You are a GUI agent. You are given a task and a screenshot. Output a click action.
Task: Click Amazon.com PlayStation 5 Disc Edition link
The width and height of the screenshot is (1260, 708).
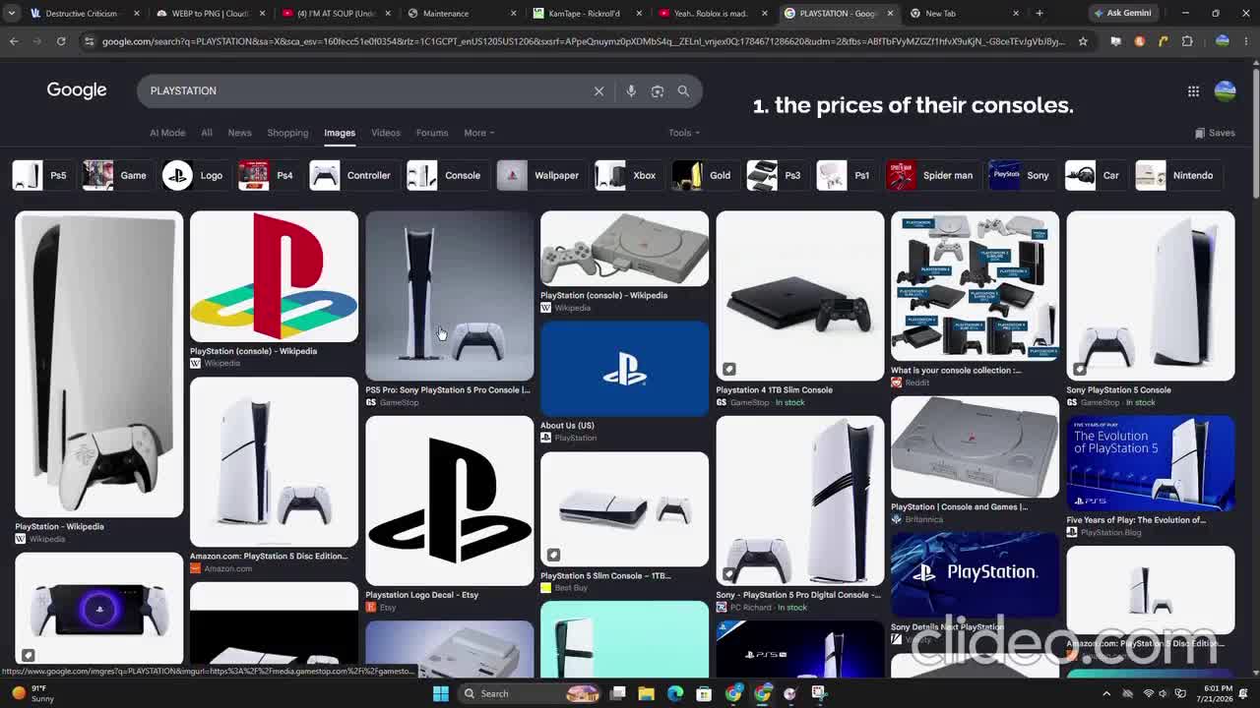click(269, 556)
